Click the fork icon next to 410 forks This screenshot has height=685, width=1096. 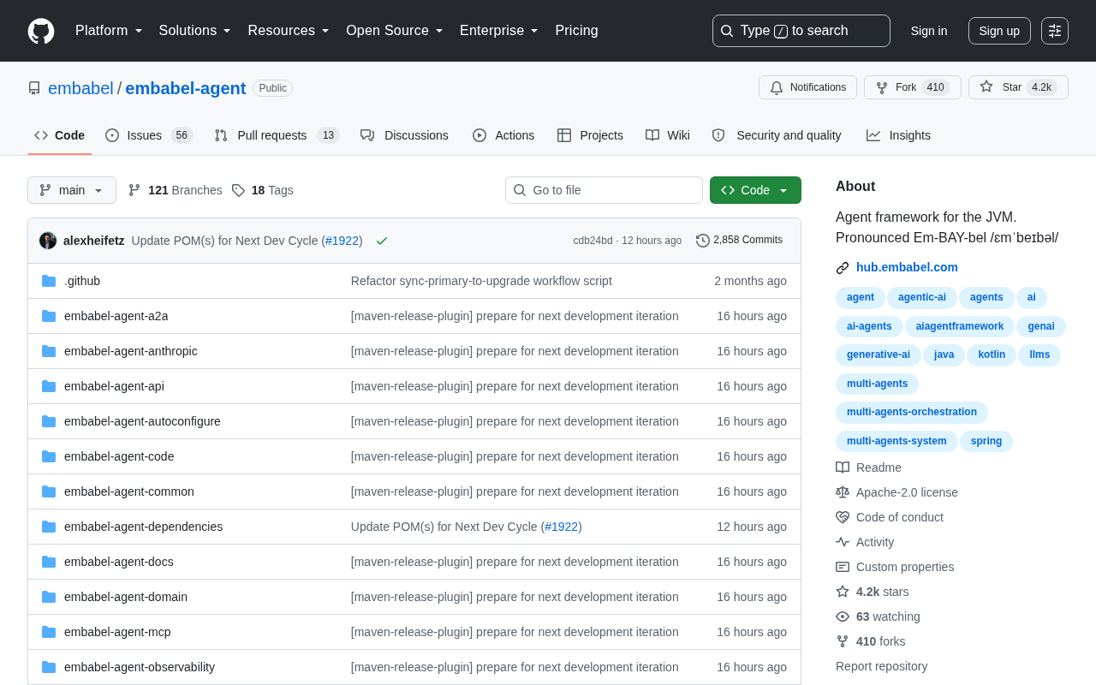843,641
